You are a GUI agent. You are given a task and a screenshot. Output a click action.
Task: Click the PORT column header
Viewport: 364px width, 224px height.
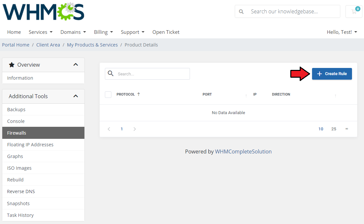point(207,94)
